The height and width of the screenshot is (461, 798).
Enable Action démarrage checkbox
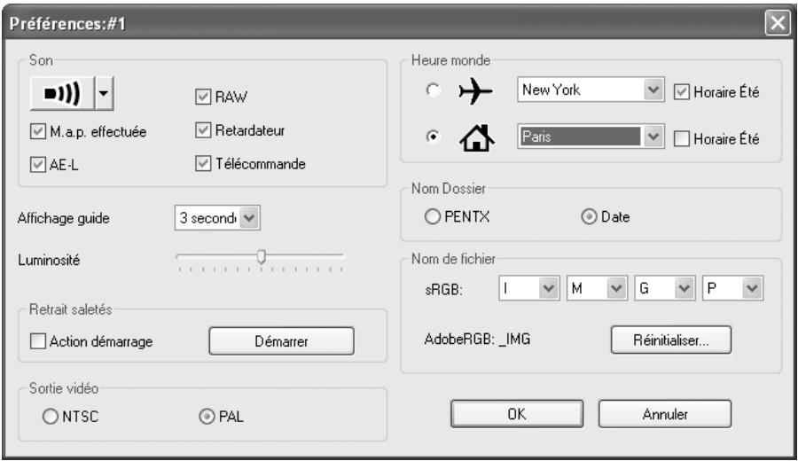37,341
